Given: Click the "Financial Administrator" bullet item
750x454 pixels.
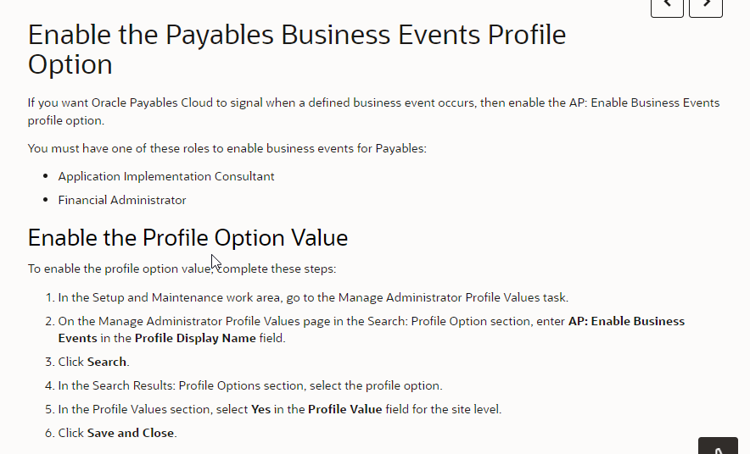Looking at the screenshot, I should pos(122,200).
